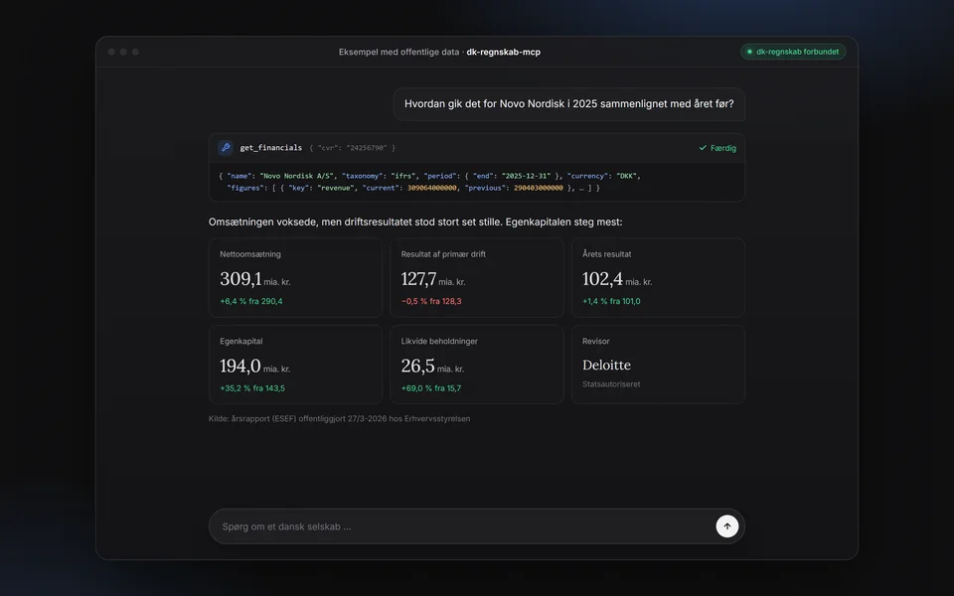Click the 102,4 mia. kr. value

coord(617,279)
